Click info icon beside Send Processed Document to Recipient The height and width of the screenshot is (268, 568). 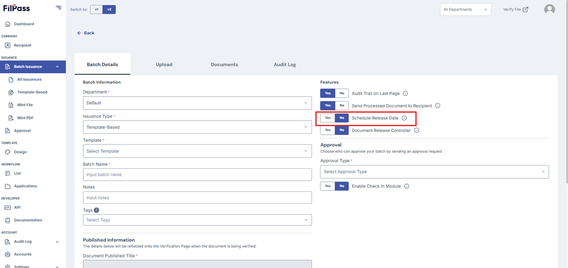[x=438, y=106]
